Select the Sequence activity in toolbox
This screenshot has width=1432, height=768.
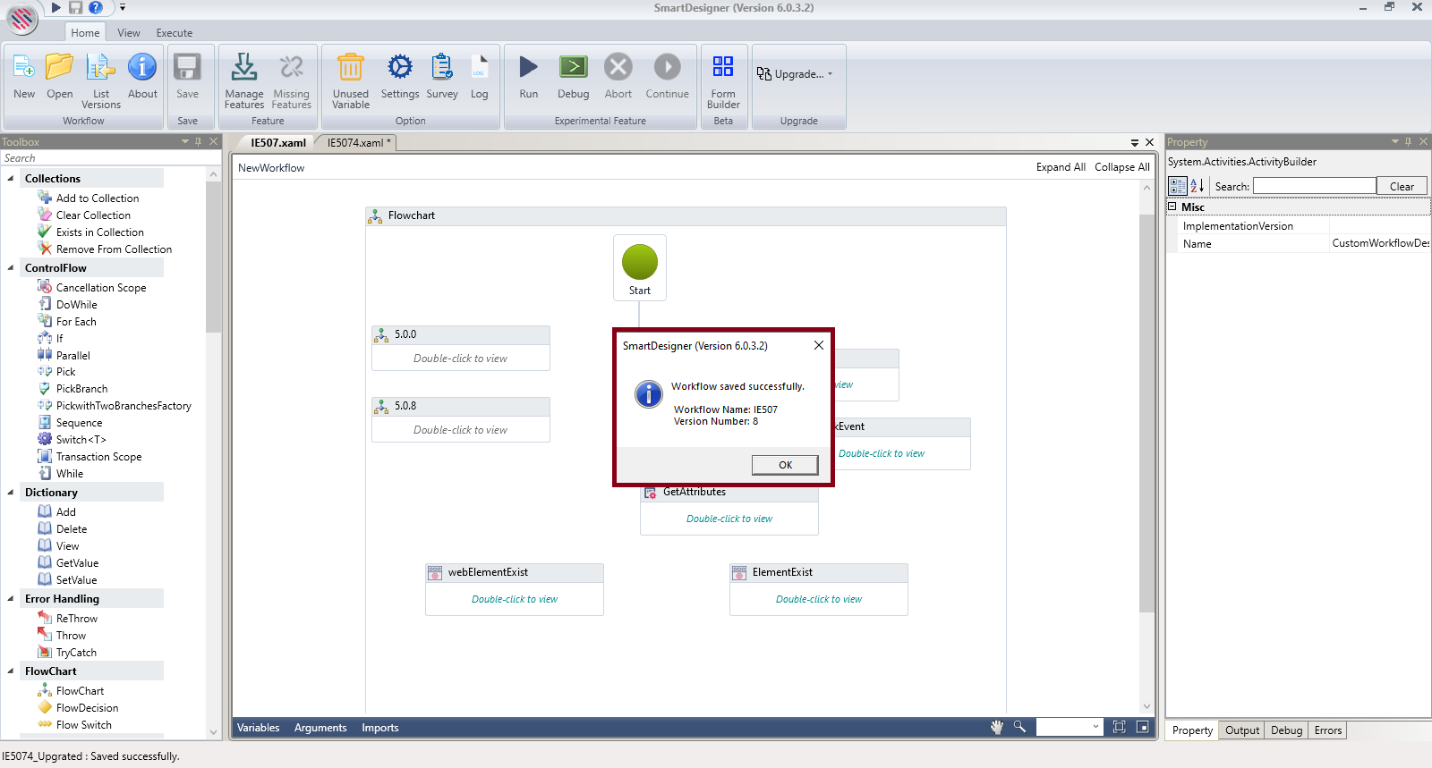tap(79, 423)
